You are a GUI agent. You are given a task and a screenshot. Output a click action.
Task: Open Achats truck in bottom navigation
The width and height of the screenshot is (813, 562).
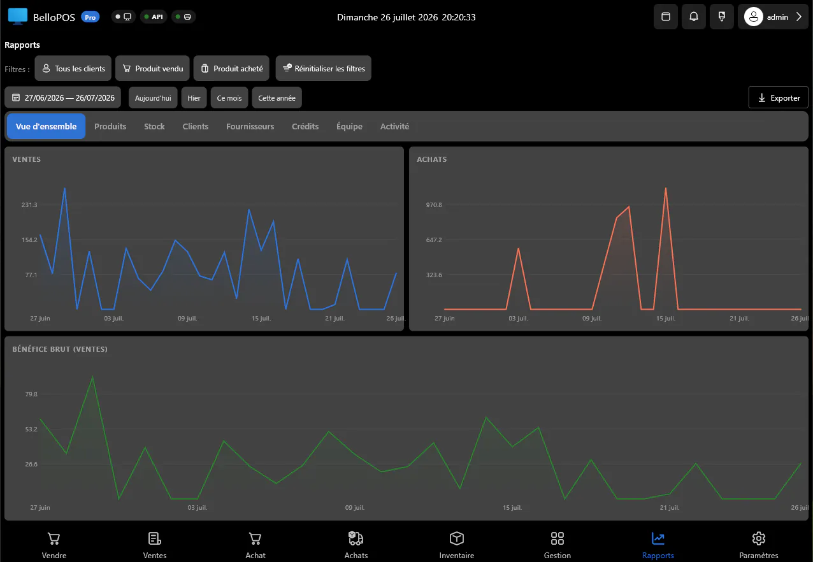[356, 545]
